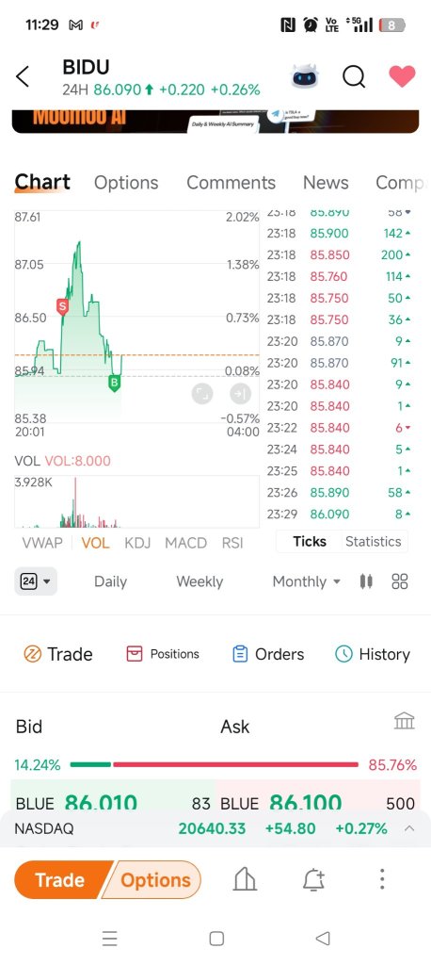Open the Monthly period dropdown

click(306, 581)
